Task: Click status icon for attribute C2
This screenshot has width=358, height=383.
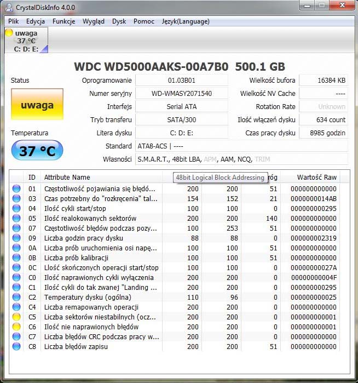Action: pos(16,298)
